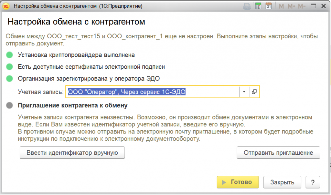331x195 pixels.
Task: Open the calendar icon in title bar
Action: coord(269,6)
